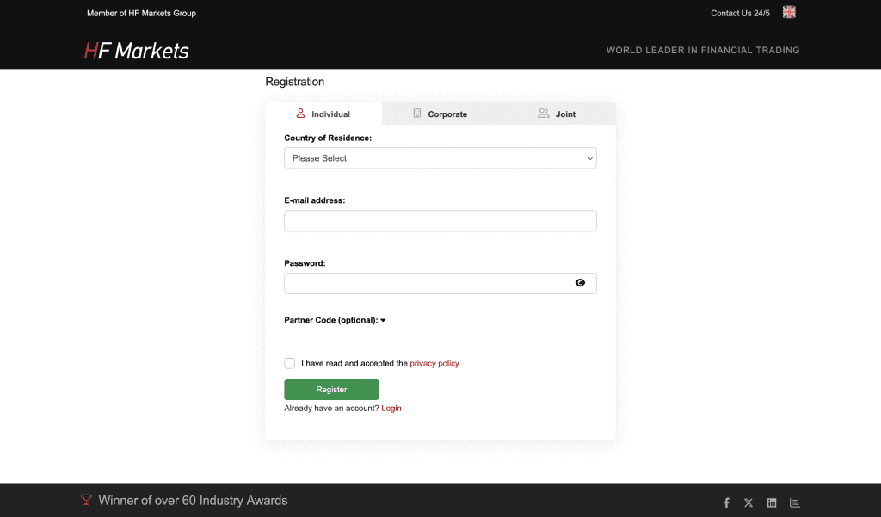
Task: Open the Facebook social icon in footer
Action: (726, 503)
